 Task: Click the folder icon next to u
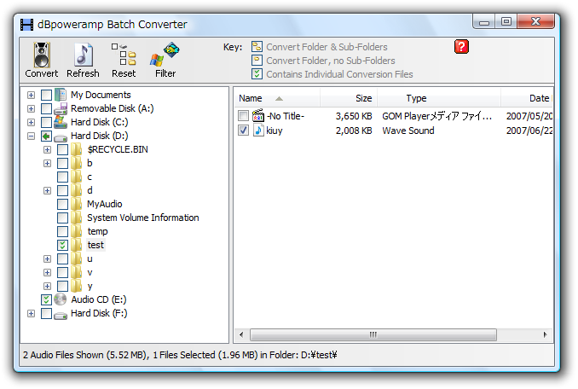click(x=77, y=258)
